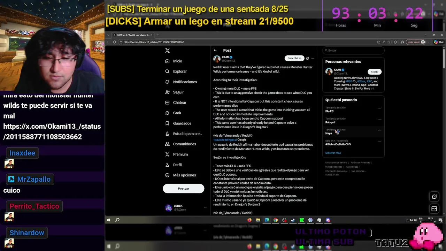Click the Mostrar más link
Screen dimensions: 446x251
tap(333, 153)
